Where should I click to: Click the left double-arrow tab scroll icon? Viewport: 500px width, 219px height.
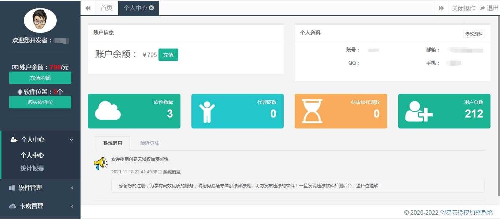pyautogui.click(x=88, y=8)
